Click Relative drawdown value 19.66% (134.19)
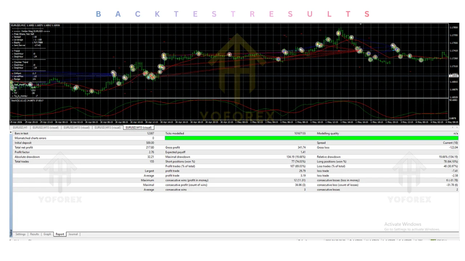Image resolution: width=465 pixels, height=261 pixels. [448, 157]
